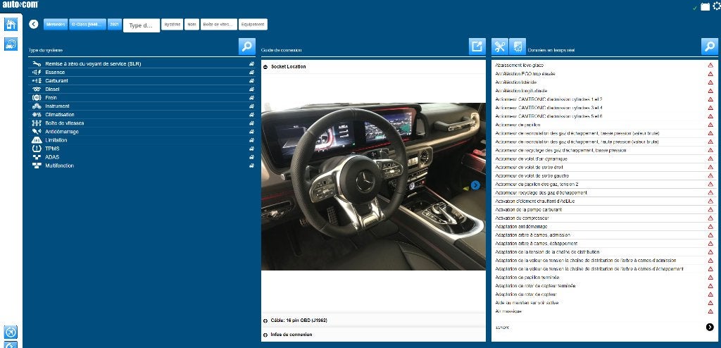Show the next socket location photo
Screen dimensions: 721x348
click(475, 185)
